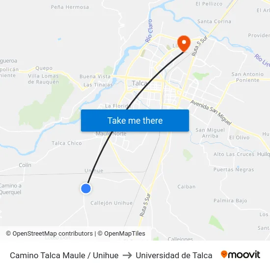Click the Ruta 5 Sur label near Calban
270x270 pixels.
click(145, 205)
